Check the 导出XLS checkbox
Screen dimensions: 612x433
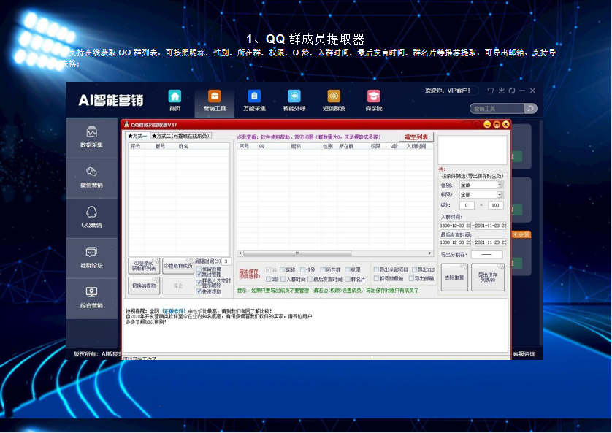415,269
